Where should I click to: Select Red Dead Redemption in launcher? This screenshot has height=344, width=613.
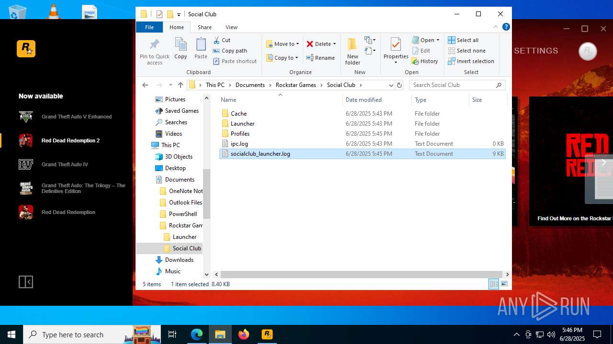(66, 212)
